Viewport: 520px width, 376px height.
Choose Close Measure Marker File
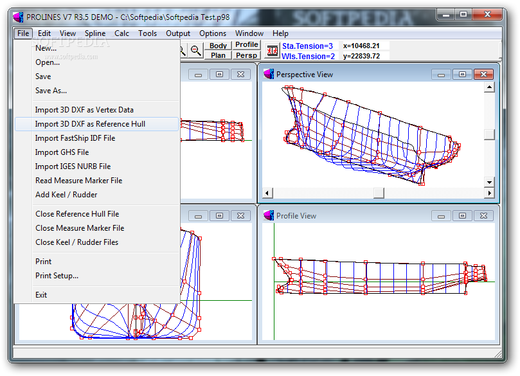tap(96, 228)
